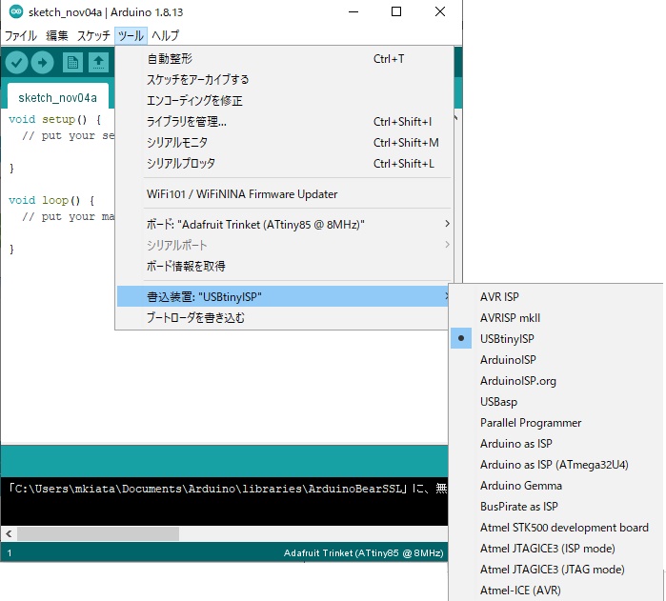The image size is (666, 601).
Task: Click the void setup() code line
Action: point(55,119)
